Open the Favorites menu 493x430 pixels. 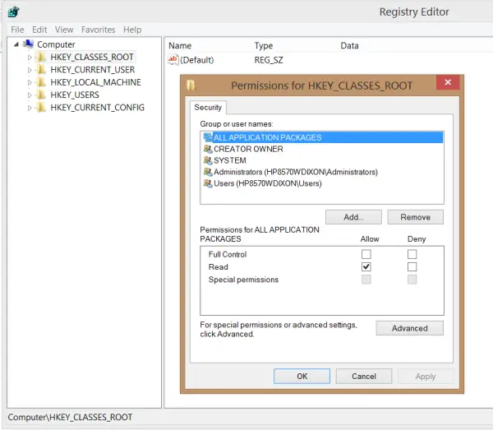click(98, 30)
